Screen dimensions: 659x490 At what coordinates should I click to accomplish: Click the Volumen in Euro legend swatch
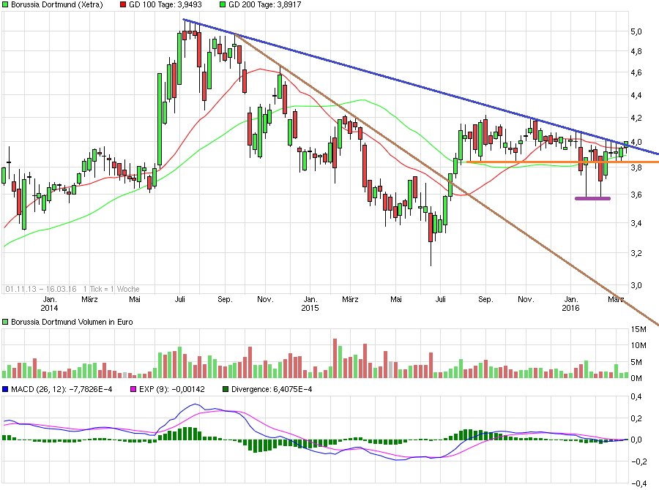pos(5,322)
